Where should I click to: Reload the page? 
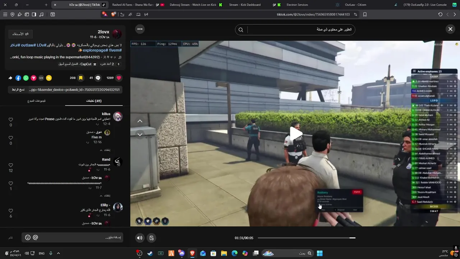tap(440, 14)
